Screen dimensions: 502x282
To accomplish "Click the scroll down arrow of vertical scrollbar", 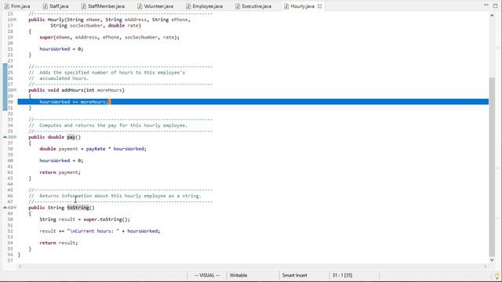I will pyautogui.click(x=492, y=260).
